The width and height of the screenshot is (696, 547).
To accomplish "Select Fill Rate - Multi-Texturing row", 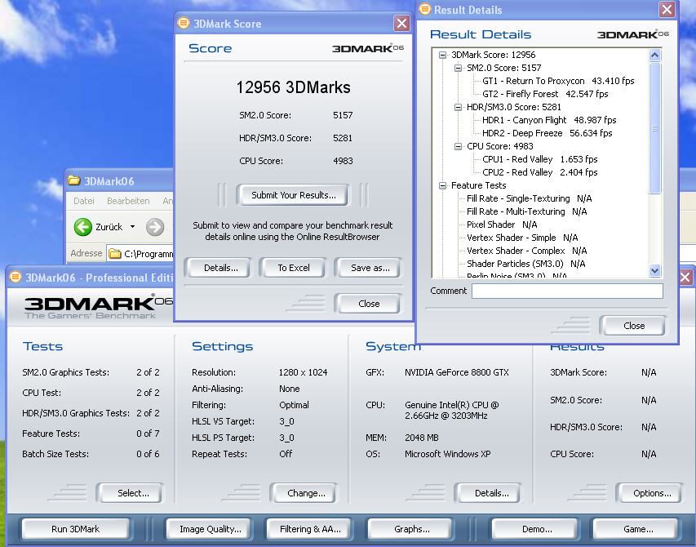I will tap(526, 211).
